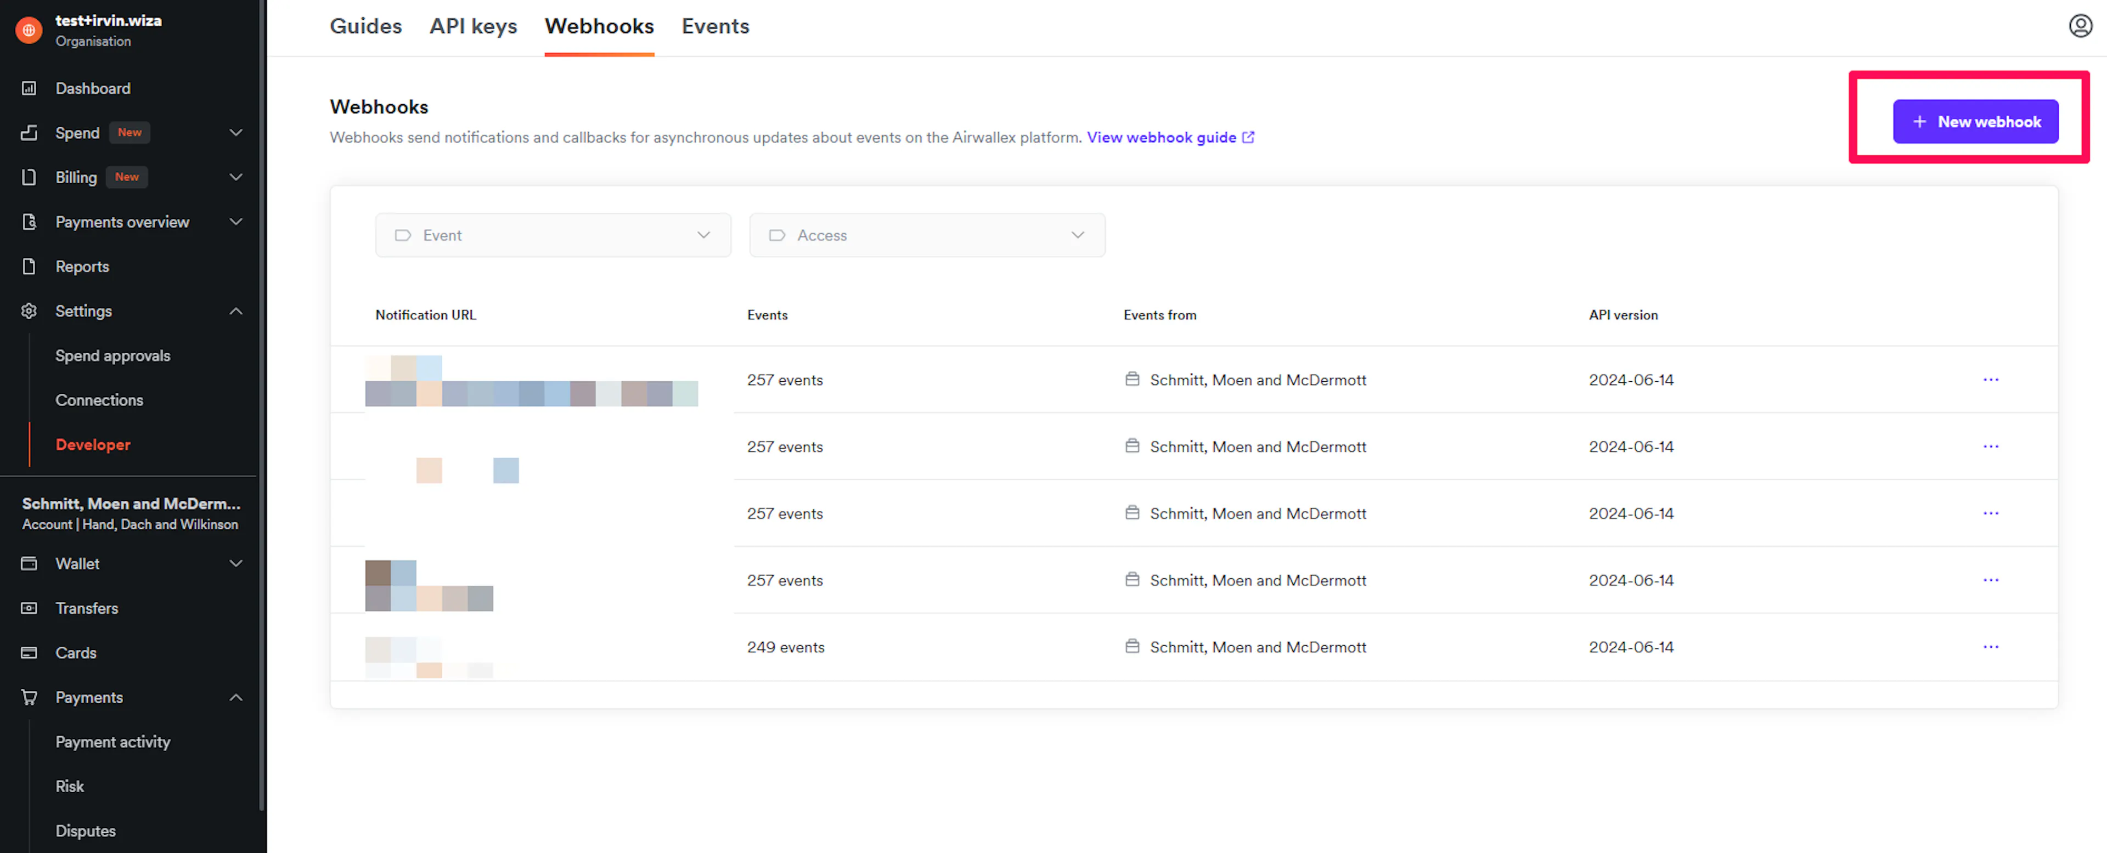The image size is (2107, 853).
Task: Click the Settings gear icon
Action: 30,312
